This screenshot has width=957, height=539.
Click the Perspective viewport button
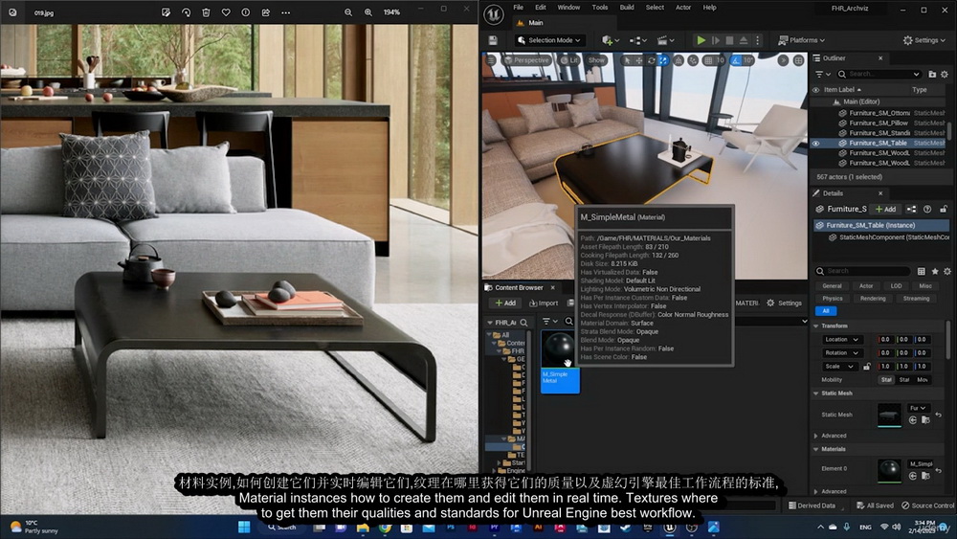click(x=526, y=60)
